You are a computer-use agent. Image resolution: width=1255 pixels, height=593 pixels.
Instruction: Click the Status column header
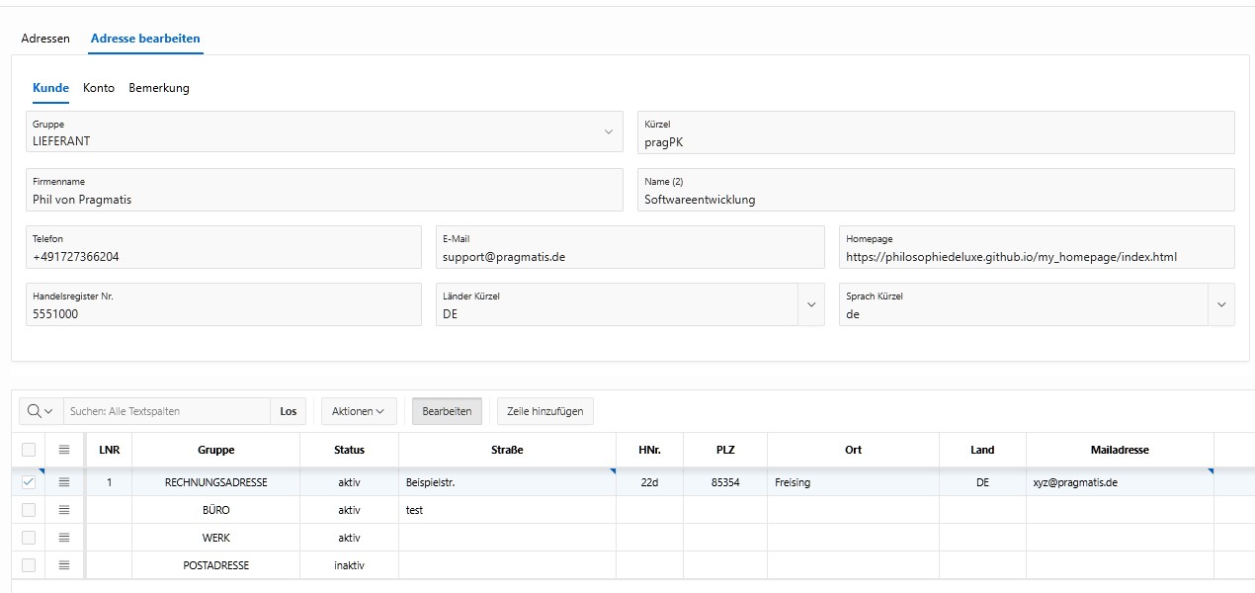click(x=349, y=450)
